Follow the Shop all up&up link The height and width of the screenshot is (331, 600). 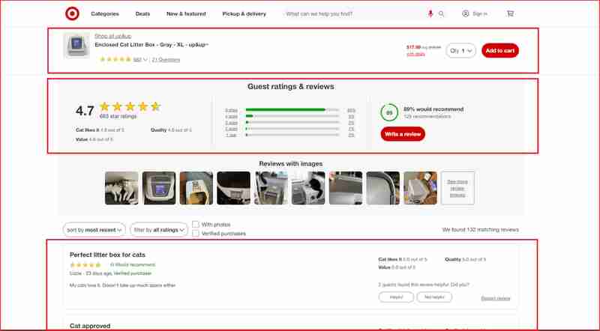113,36
